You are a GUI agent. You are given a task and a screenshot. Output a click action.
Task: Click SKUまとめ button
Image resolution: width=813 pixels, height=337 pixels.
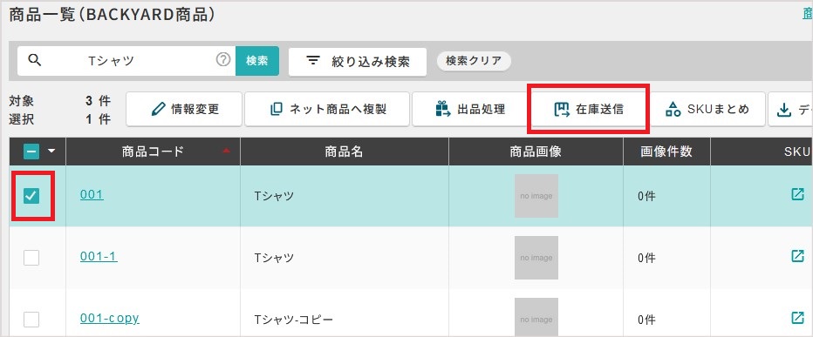[707, 109]
